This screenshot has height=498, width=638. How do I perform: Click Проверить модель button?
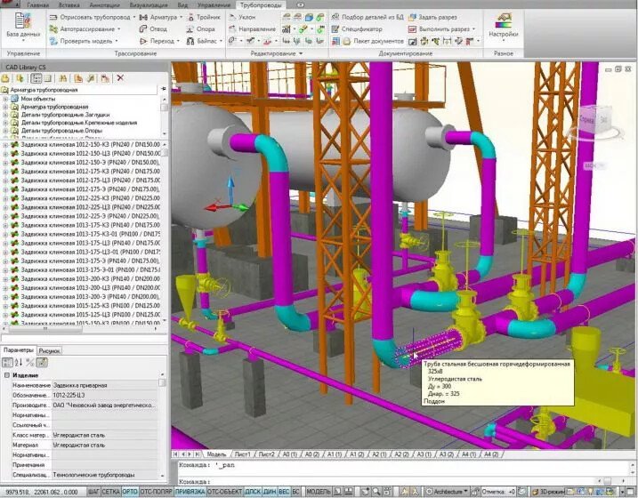(85, 41)
